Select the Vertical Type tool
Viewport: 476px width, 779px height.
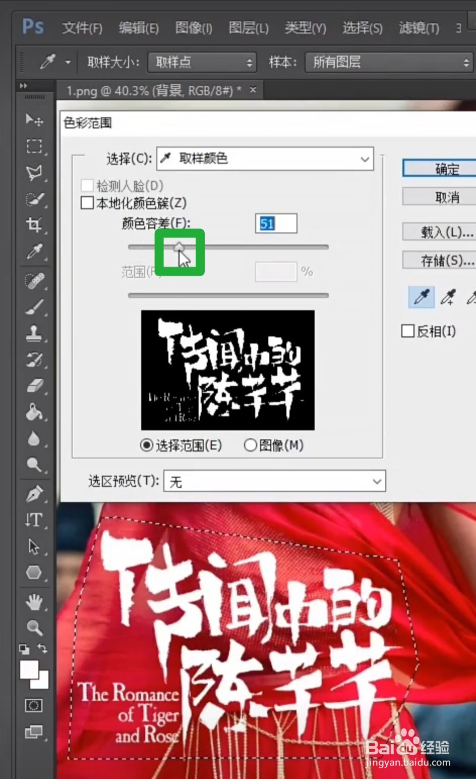pyautogui.click(x=34, y=520)
